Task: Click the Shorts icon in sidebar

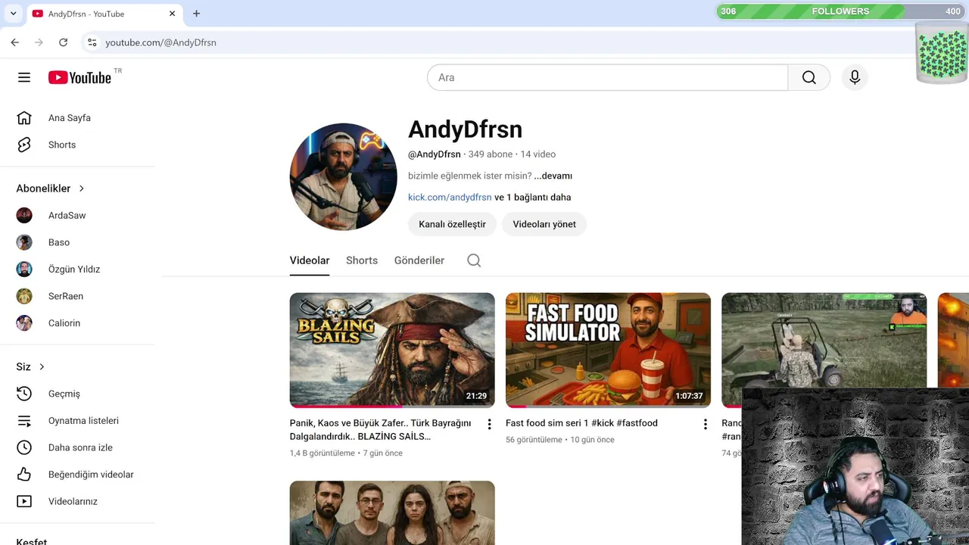Action: click(x=24, y=145)
